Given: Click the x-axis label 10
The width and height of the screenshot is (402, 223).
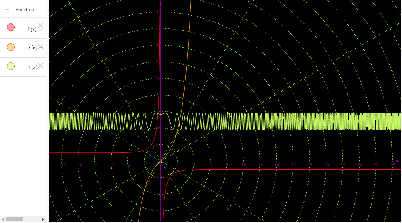Looking at the screenshot, I should click(x=243, y=165).
